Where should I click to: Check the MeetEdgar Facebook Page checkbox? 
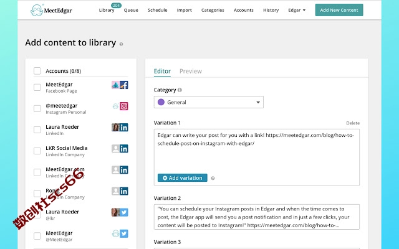(37, 87)
